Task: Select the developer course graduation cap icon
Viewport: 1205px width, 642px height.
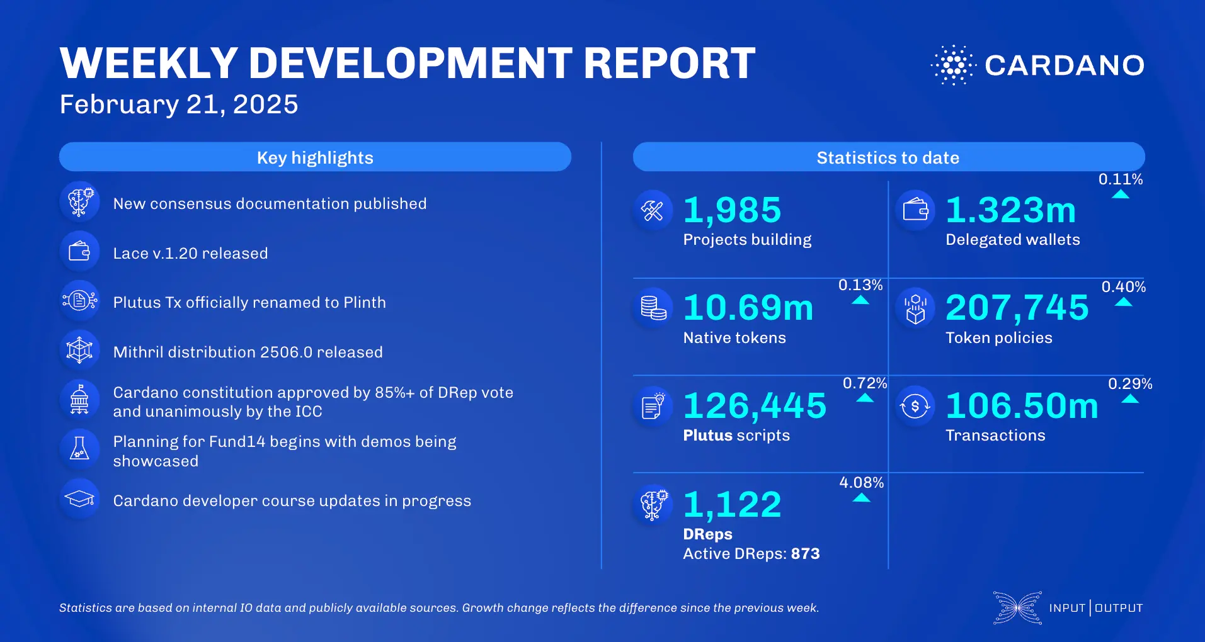Action: pos(80,498)
